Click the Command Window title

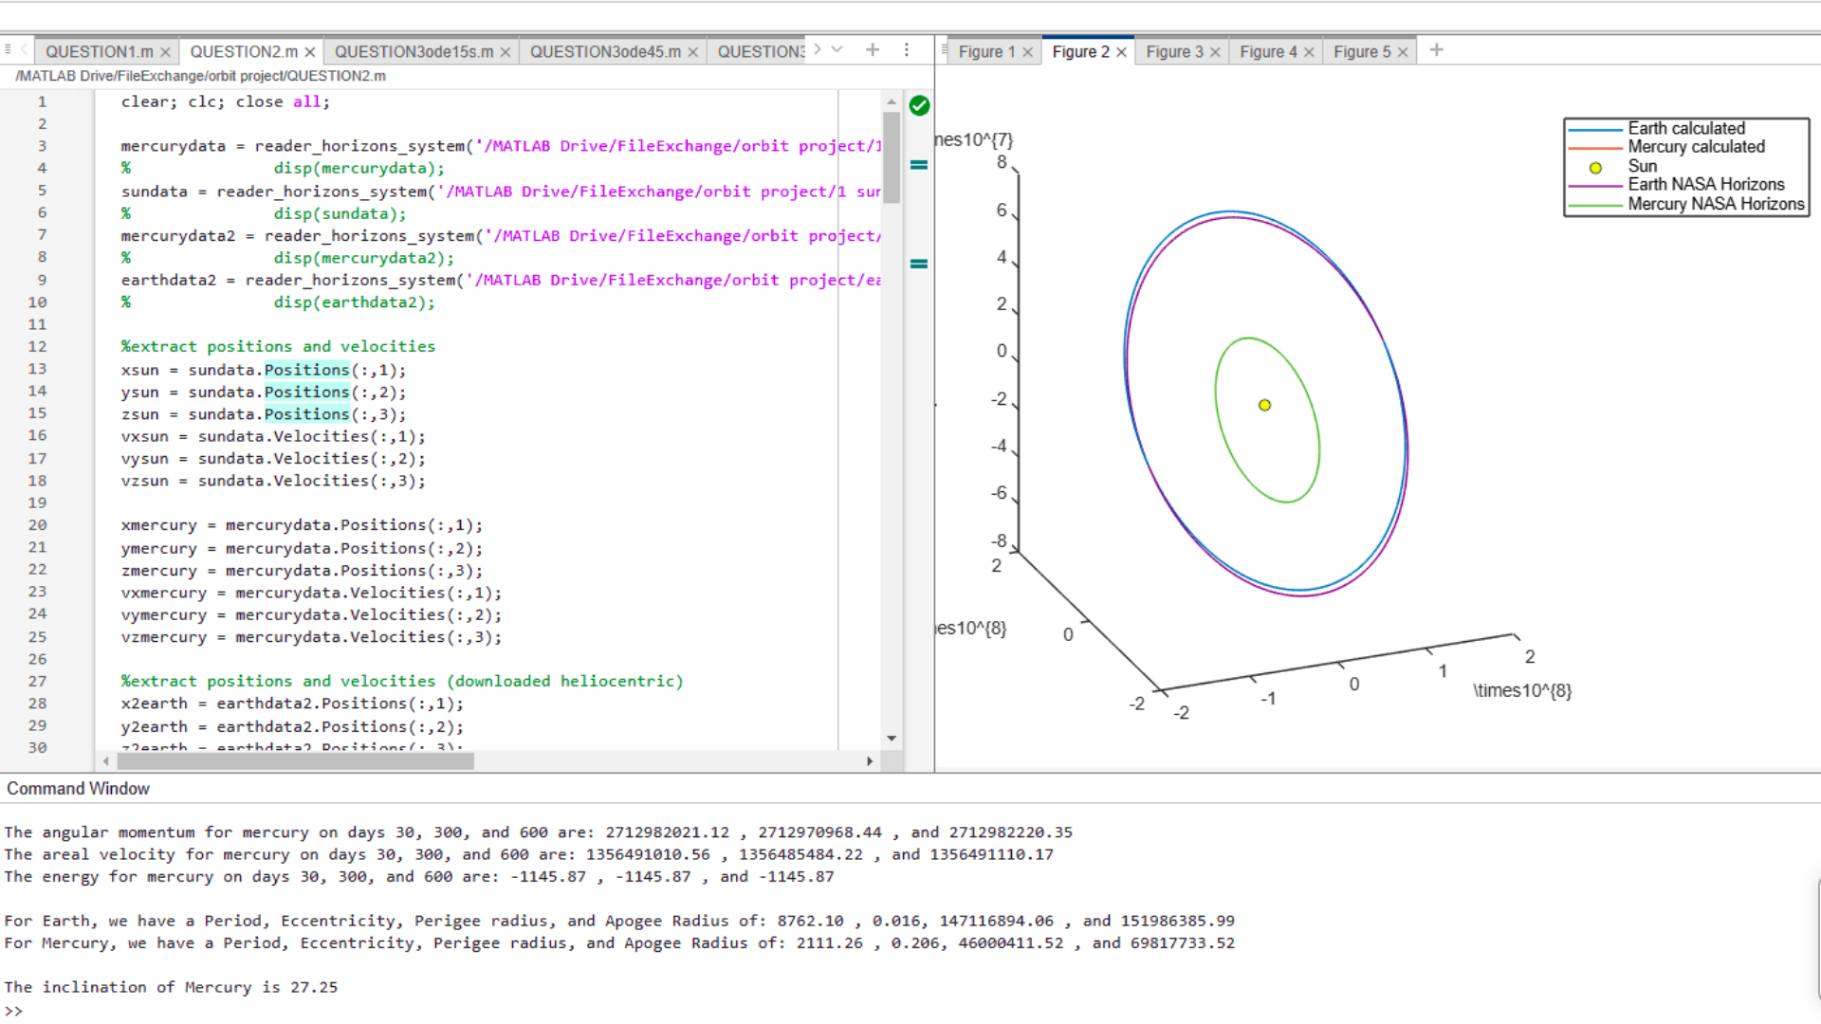pyautogui.click(x=79, y=789)
